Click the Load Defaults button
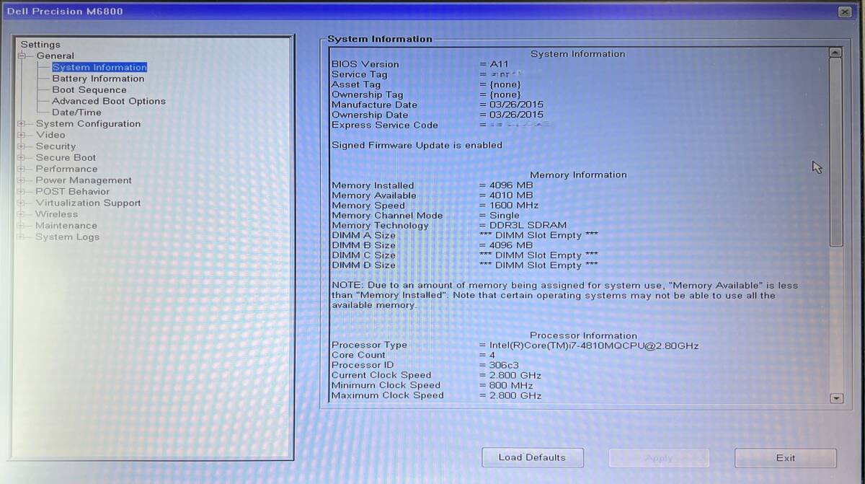 point(532,457)
